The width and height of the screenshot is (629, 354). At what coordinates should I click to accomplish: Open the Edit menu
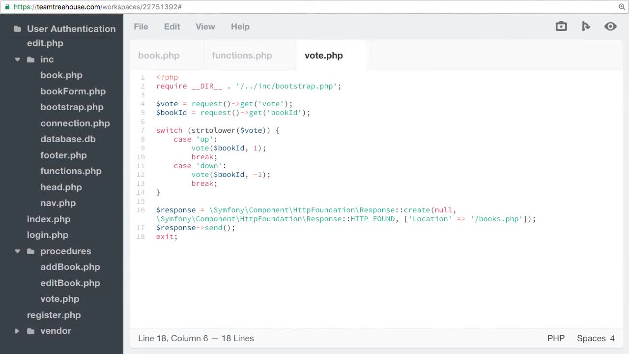pyautogui.click(x=172, y=27)
